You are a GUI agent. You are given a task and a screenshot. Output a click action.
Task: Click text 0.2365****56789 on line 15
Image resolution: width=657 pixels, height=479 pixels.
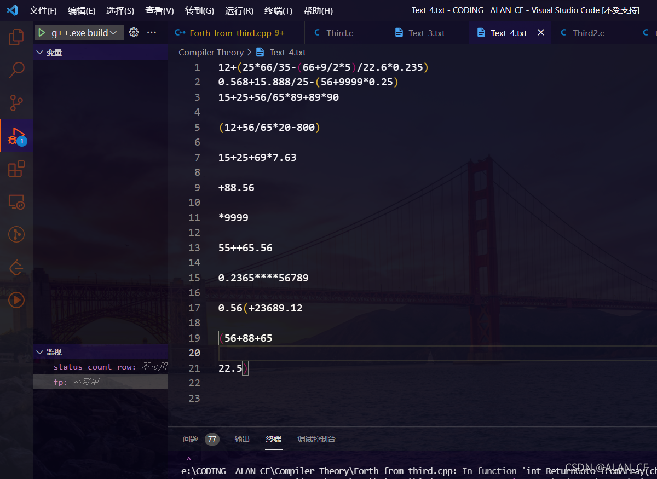pos(263,278)
